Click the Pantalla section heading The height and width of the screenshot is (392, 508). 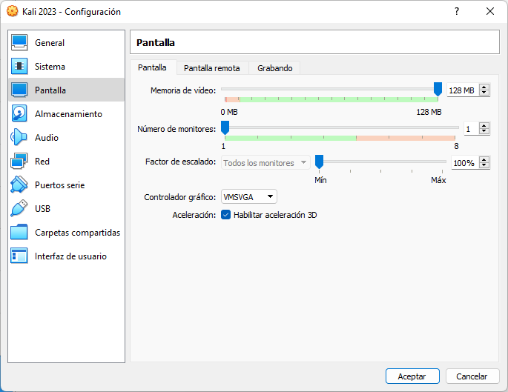[156, 42]
